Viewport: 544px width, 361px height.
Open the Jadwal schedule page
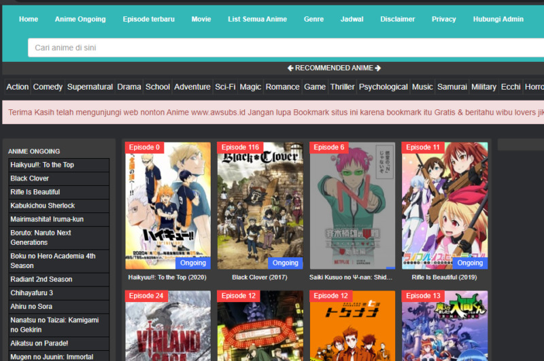tap(352, 20)
